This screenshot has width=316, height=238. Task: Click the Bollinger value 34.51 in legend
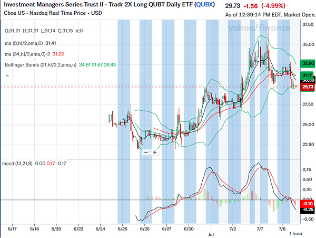(x=85, y=65)
